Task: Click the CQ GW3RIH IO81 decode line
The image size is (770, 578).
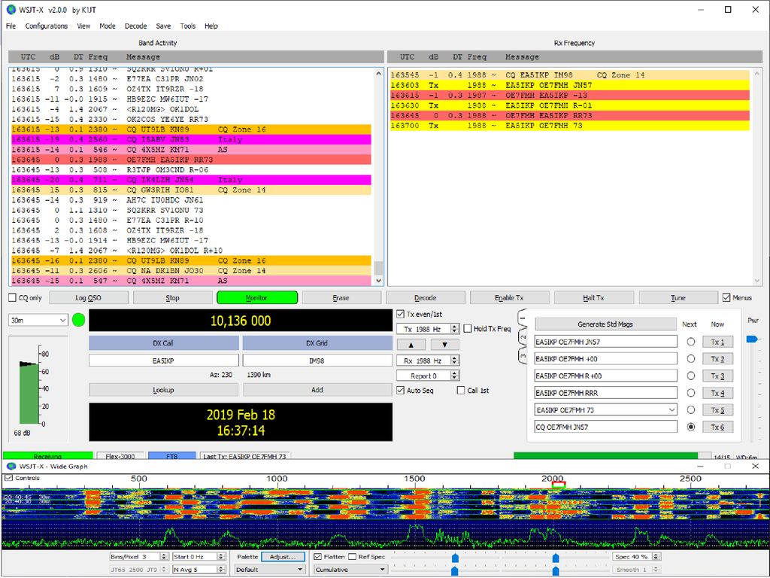Action: point(192,190)
